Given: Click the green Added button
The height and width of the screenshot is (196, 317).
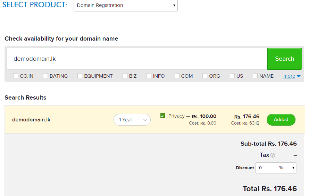Looking at the screenshot, I should point(281,120).
